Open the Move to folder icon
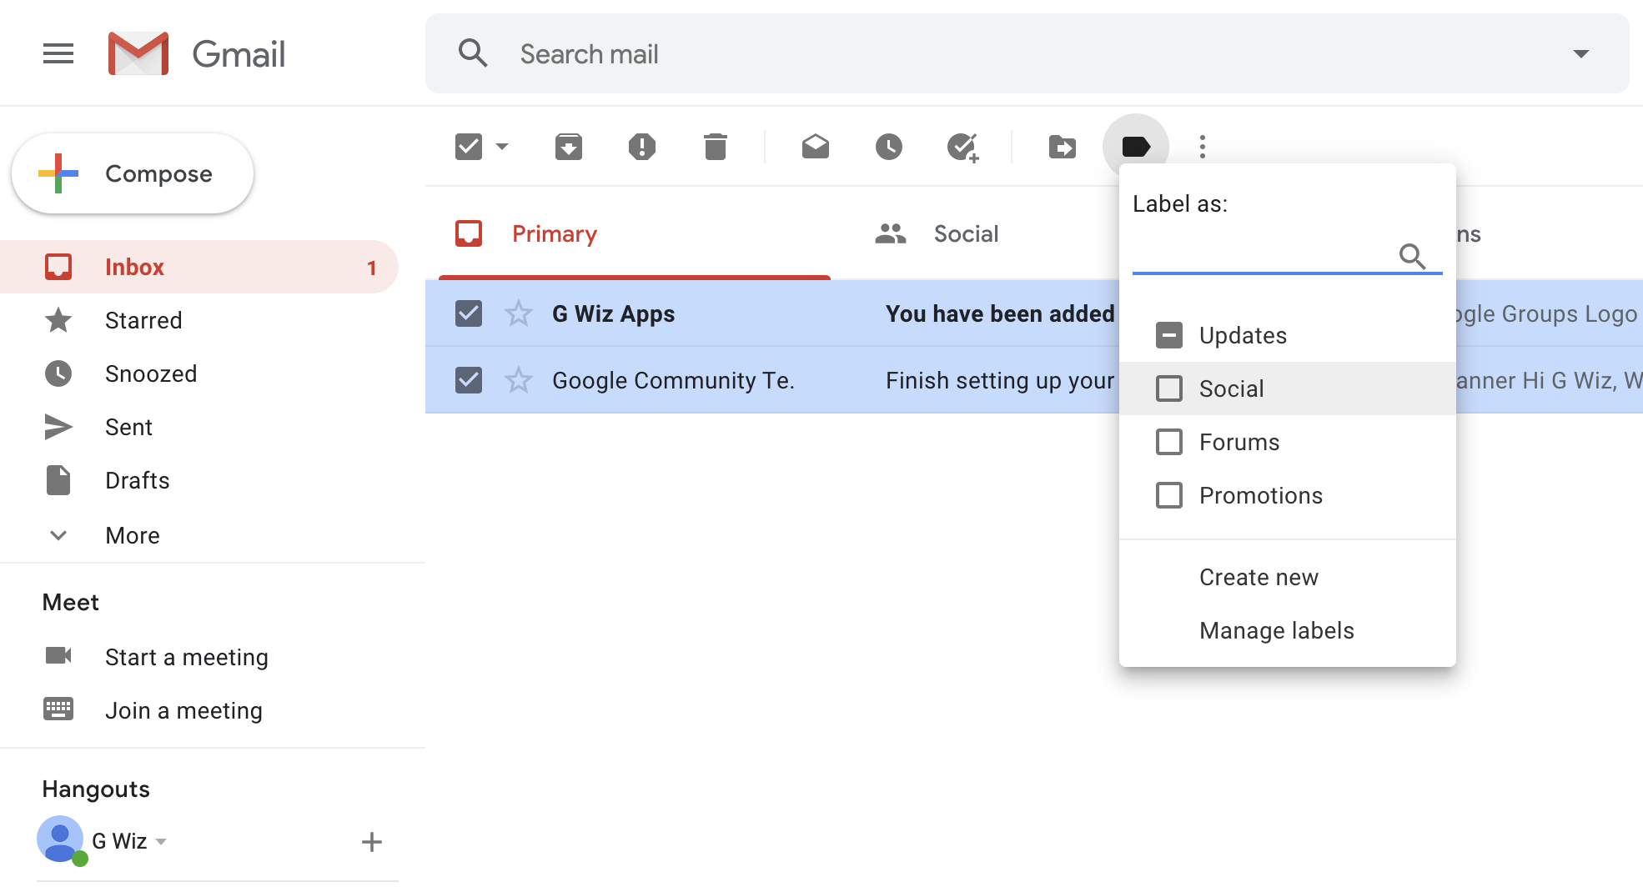The width and height of the screenshot is (1643, 887). [1063, 147]
